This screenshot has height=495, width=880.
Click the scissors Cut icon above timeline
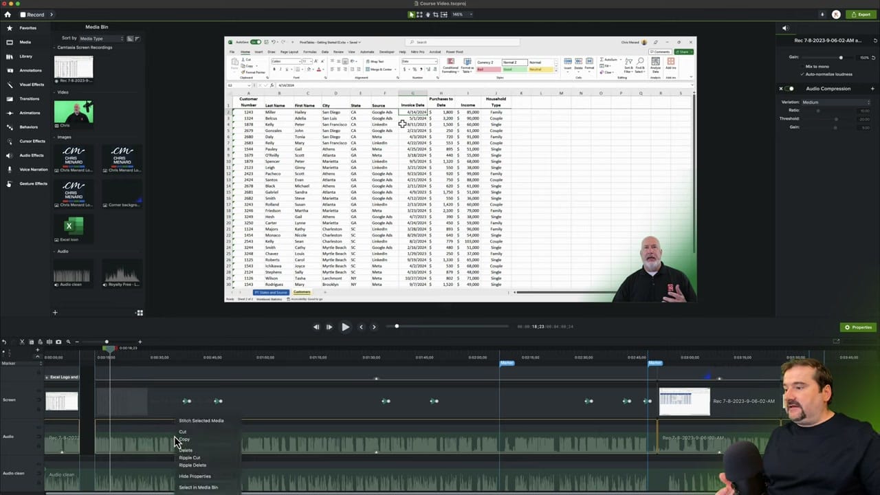(22, 342)
